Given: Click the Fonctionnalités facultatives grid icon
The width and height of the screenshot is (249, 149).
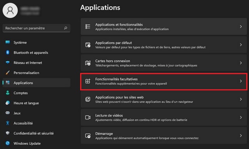Looking at the screenshot, I should pyautogui.click(x=88, y=81).
